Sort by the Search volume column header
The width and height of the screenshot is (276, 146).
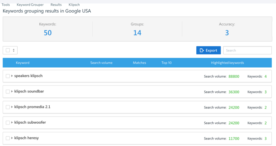click(x=101, y=63)
